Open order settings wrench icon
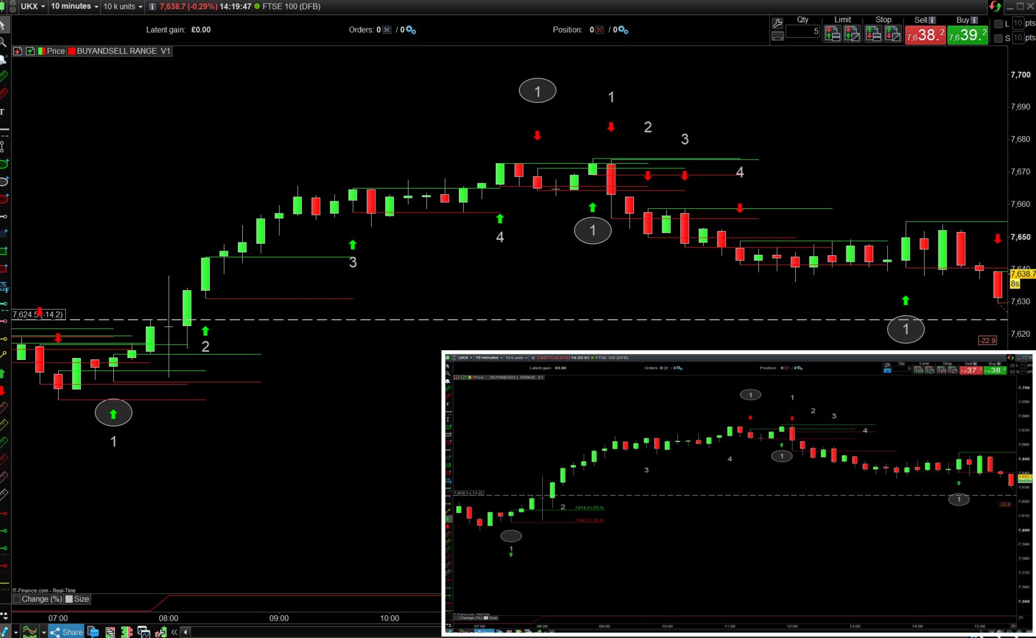 (x=778, y=23)
